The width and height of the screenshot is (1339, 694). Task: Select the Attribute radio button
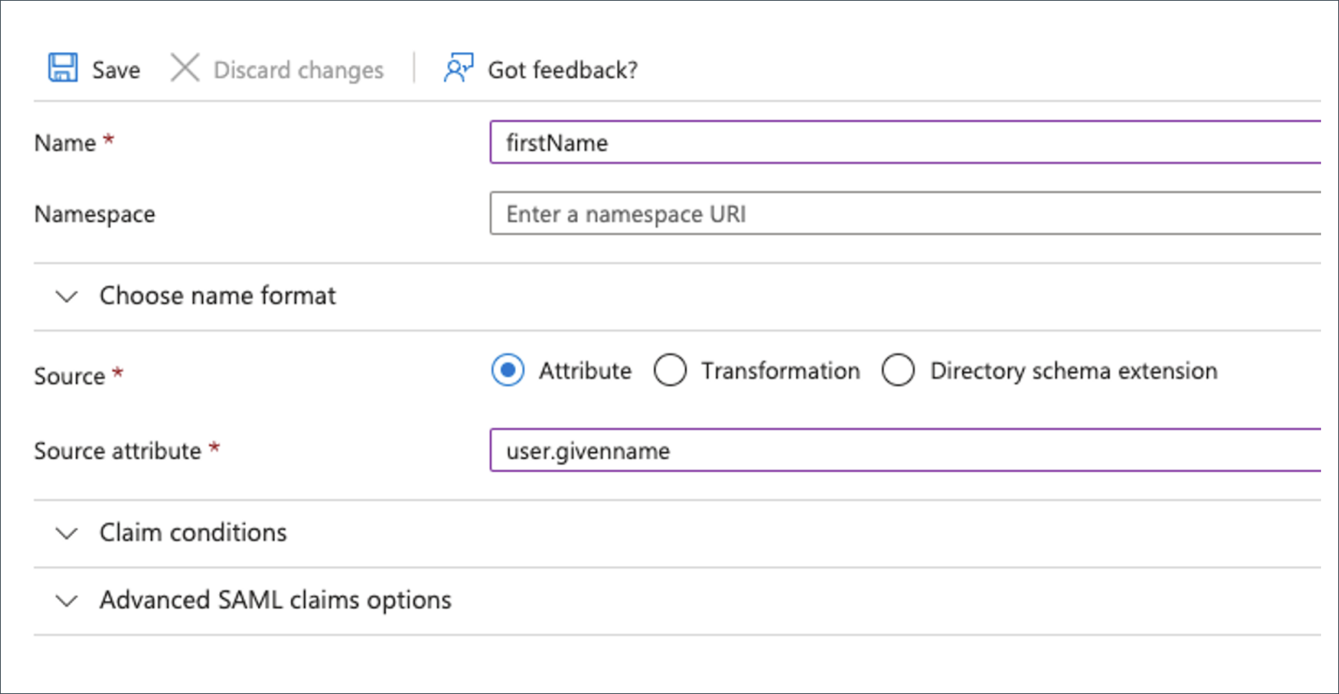[507, 370]
